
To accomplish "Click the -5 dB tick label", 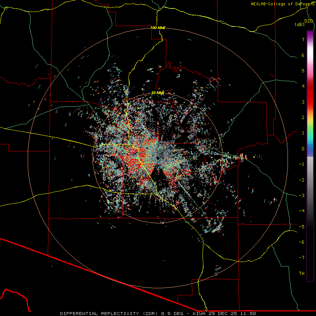I will click(302, 227).
